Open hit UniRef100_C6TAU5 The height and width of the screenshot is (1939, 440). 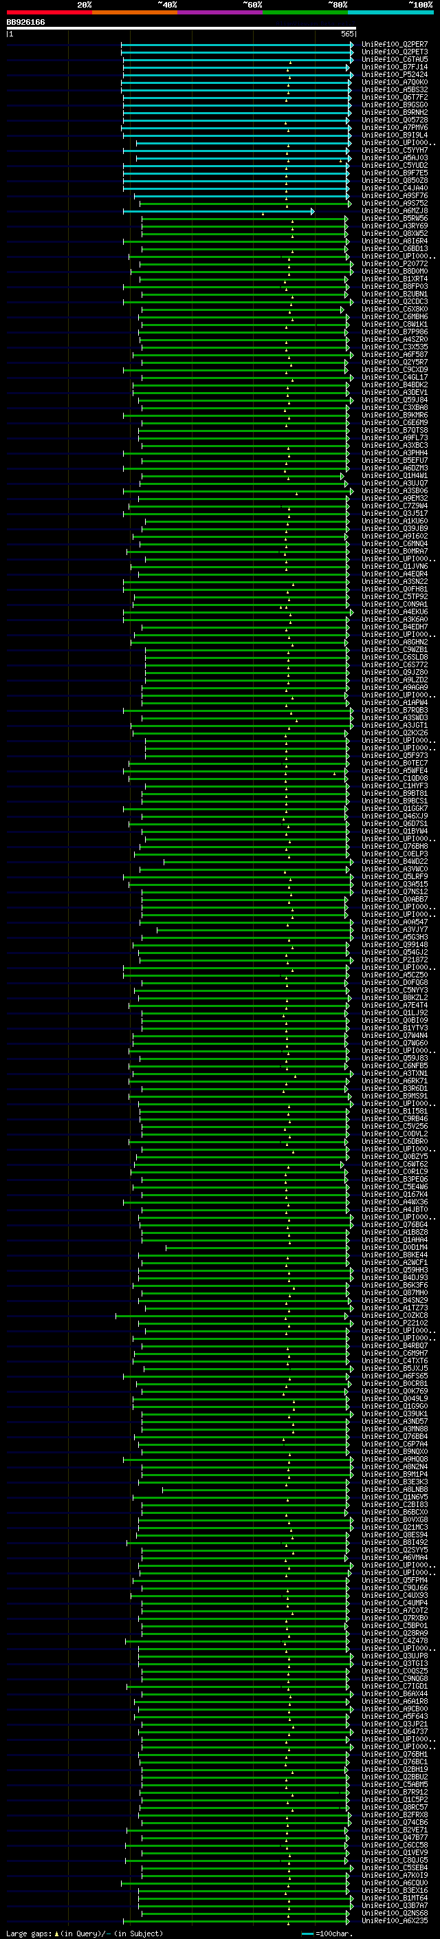395,59
